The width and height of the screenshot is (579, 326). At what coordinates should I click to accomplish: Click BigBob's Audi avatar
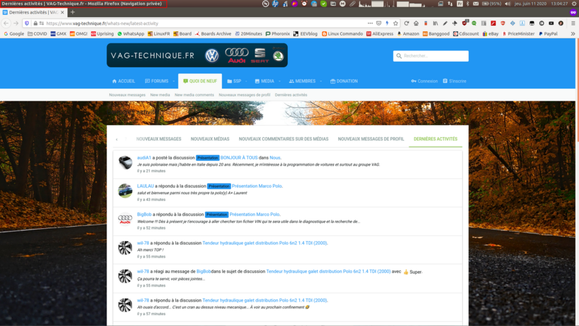click(x=125, y=219)
